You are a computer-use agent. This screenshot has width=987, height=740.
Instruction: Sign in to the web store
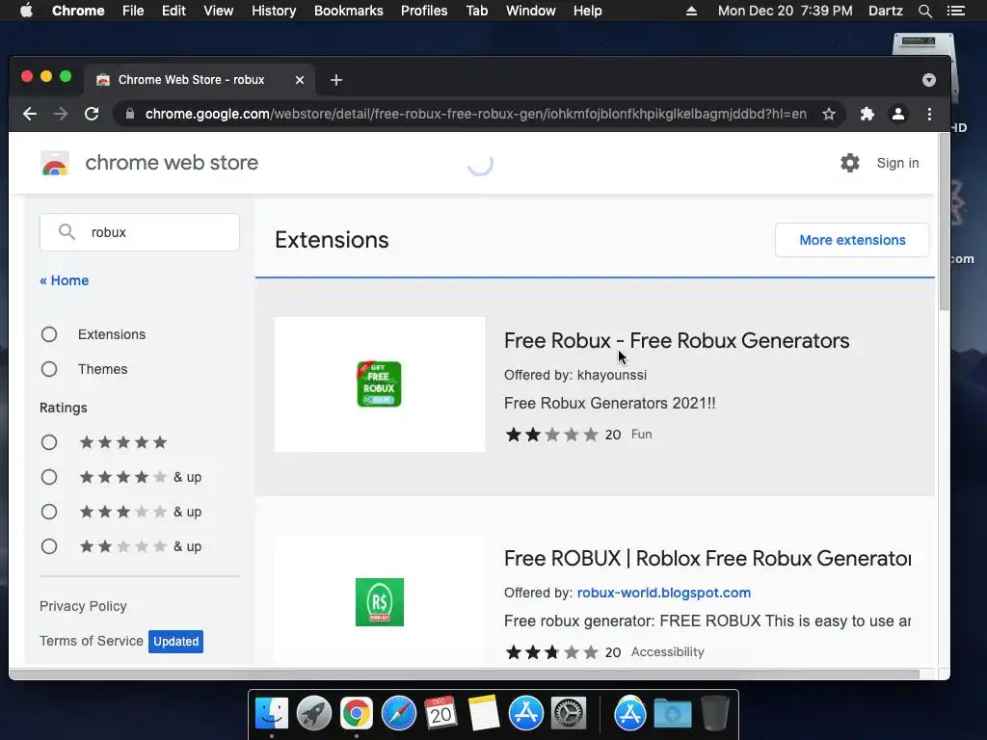[897, 163]
